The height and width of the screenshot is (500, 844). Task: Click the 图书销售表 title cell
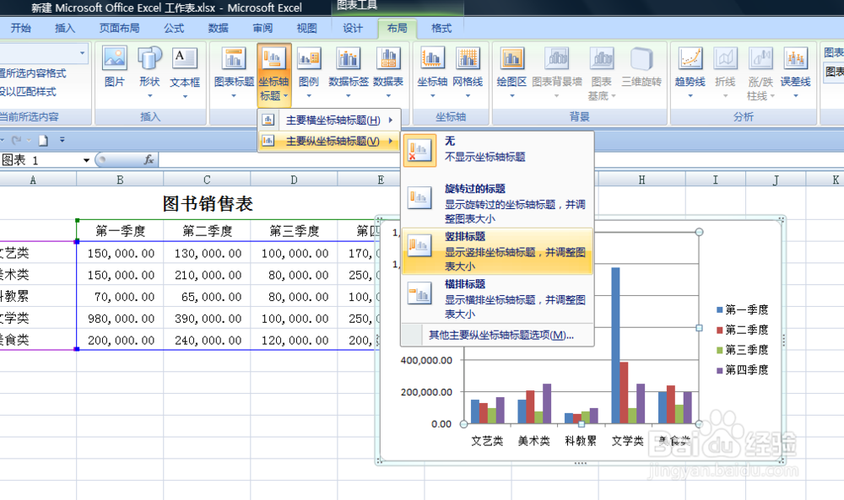(208, 203)
